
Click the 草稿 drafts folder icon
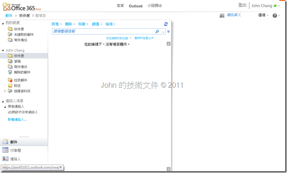click(x=10, y=61)
